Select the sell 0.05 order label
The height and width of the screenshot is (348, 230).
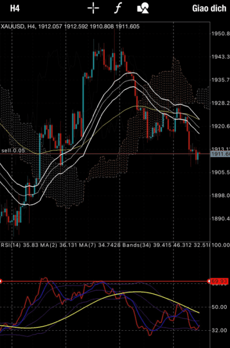[13, 150]
